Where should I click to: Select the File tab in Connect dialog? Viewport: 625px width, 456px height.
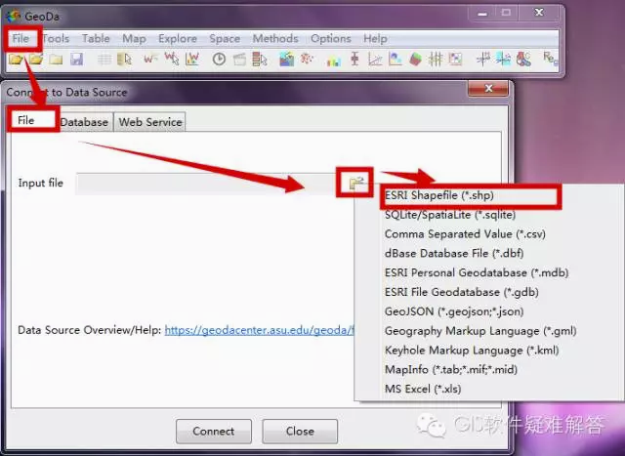pyautogui.click(x=33, y=120)
